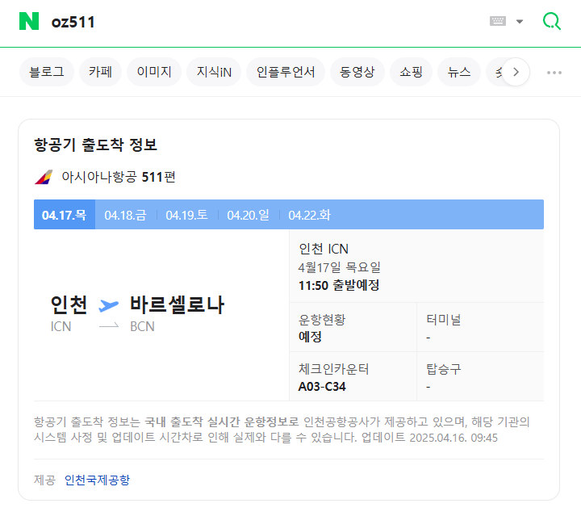The image size is (581, 516).
Task: Open the 뉴스 search tab
Action: click(459, 72)
